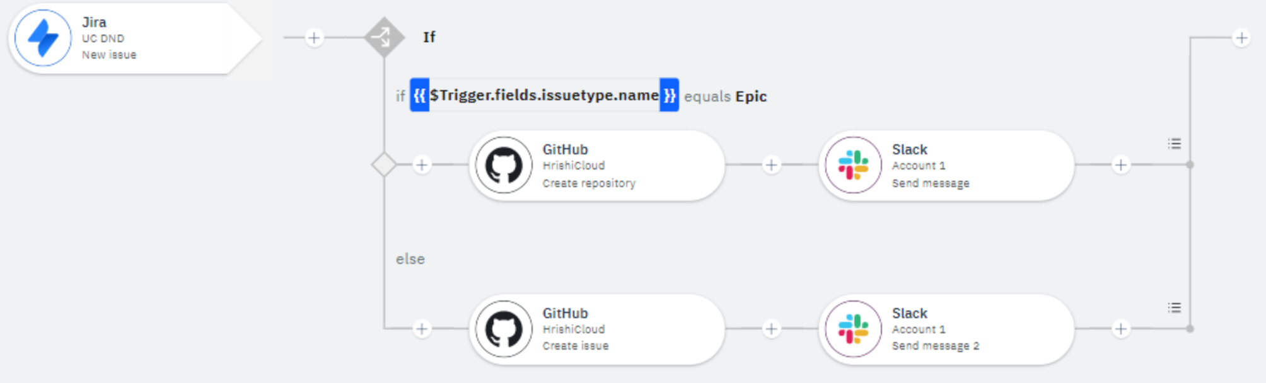Click the list icon above the else branch output
Viewport: 1266px width, 383px height.
(1175, 308)
